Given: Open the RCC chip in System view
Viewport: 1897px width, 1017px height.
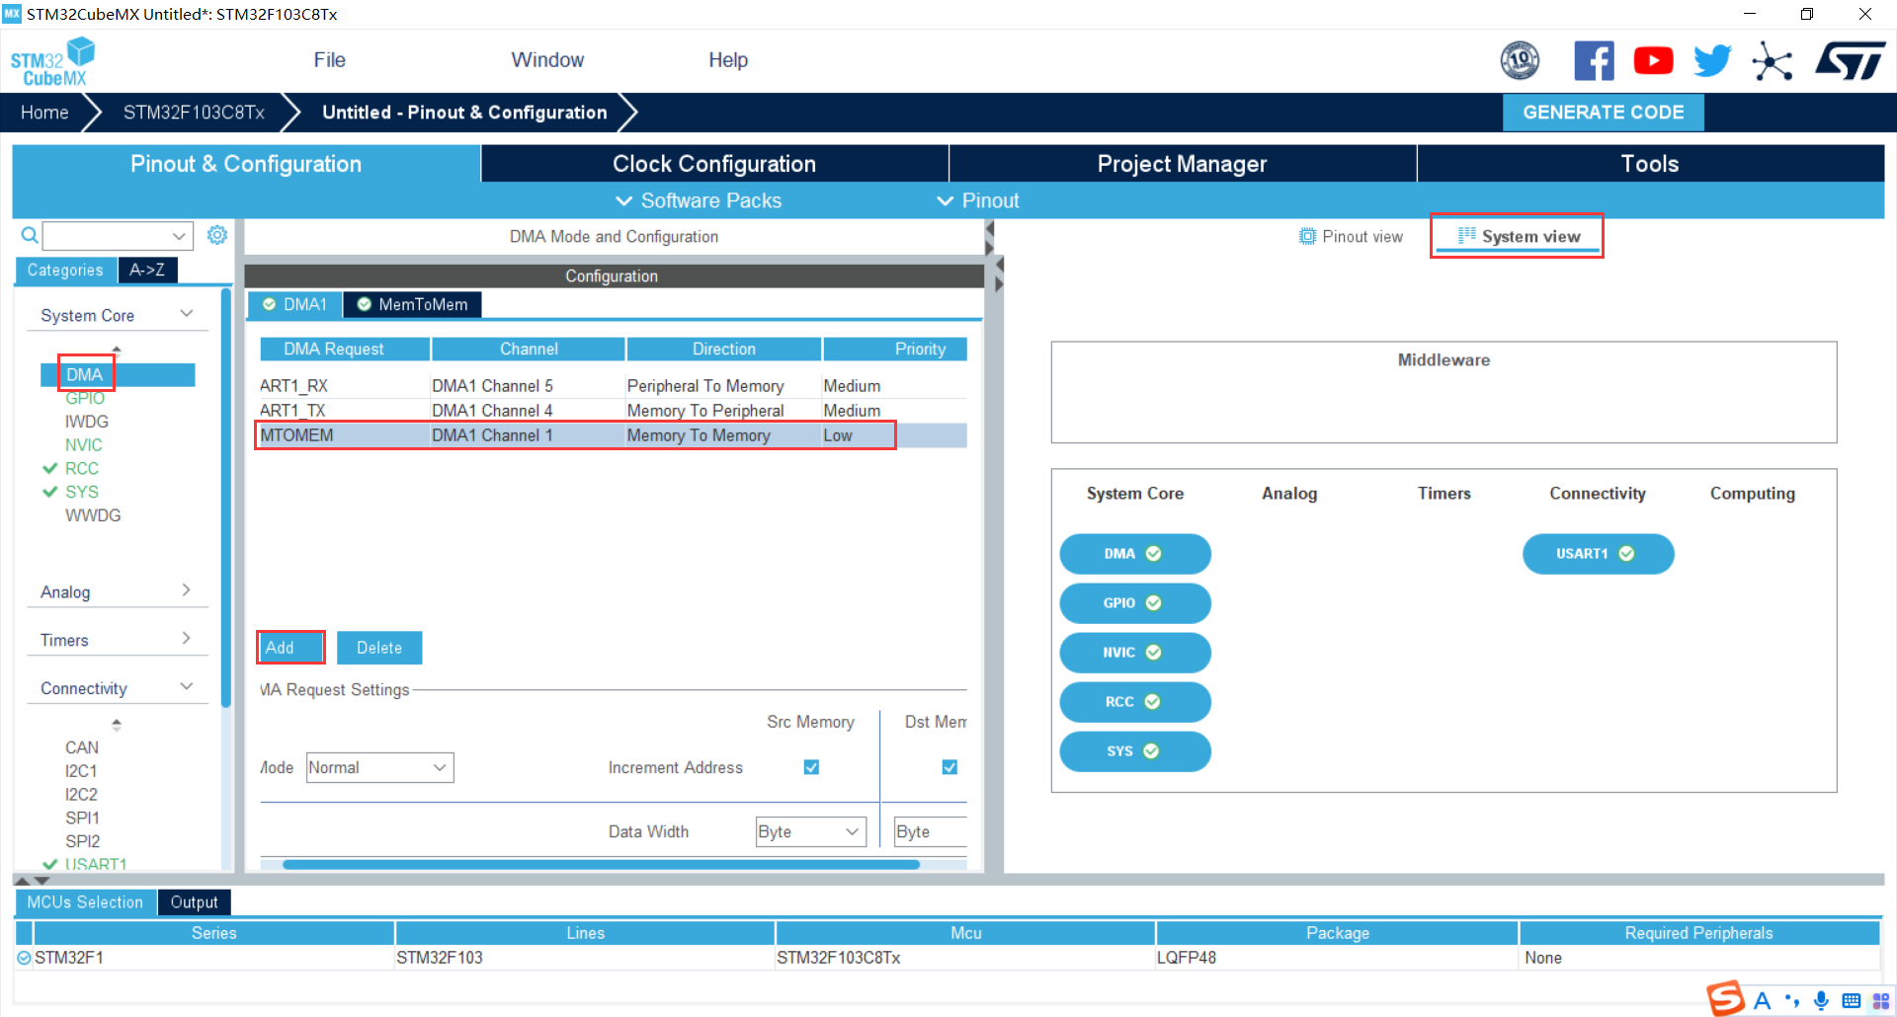Looking at the screenshot, I should click(x=1134, y=702).
